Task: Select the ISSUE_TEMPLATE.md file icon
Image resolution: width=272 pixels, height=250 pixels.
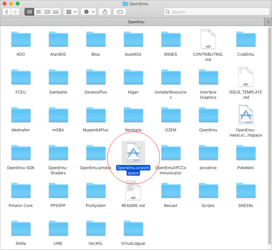Action: click(x=246, y=77)
